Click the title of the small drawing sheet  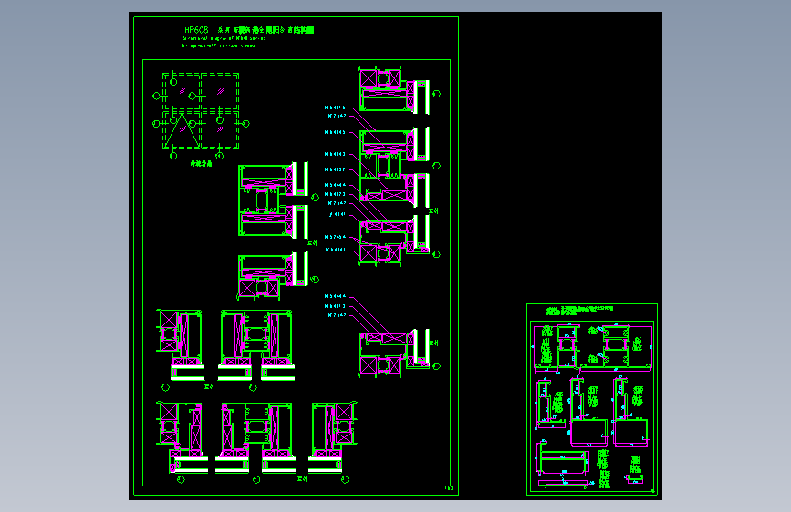(579, 310)
